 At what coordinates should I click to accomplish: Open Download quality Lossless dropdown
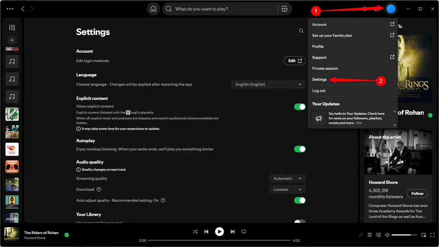point(287,189)
